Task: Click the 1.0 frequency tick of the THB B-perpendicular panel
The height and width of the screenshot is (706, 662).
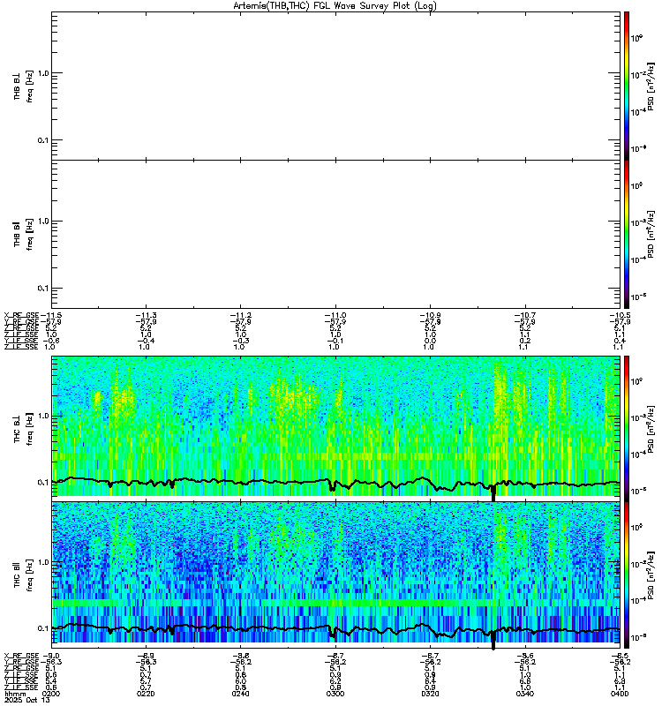Action: pos(43,73)
